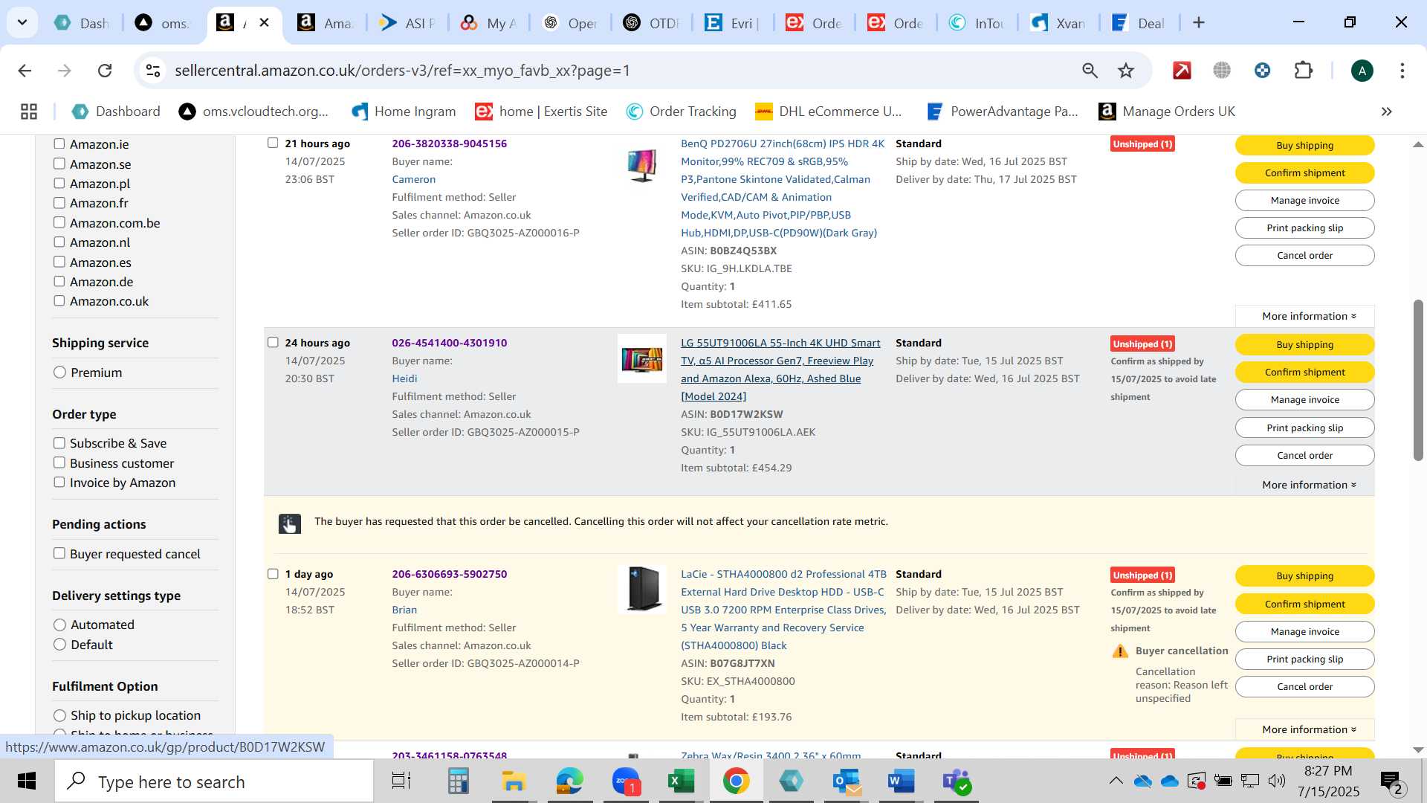Screen dimensions: 1427x803
Task: Switch to the Evri browser tab
Action: [x=733, y=23]
